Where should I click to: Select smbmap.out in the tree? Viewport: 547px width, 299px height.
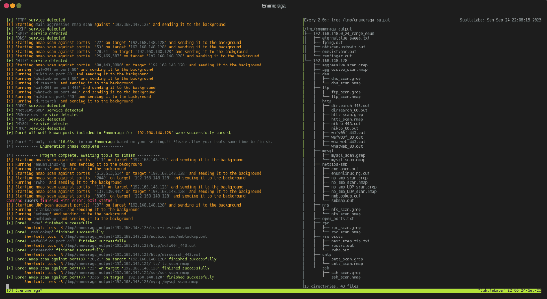[x=342, y=200]
